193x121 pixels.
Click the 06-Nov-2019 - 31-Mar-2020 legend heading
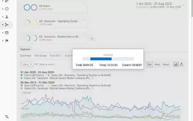point(38,83)
